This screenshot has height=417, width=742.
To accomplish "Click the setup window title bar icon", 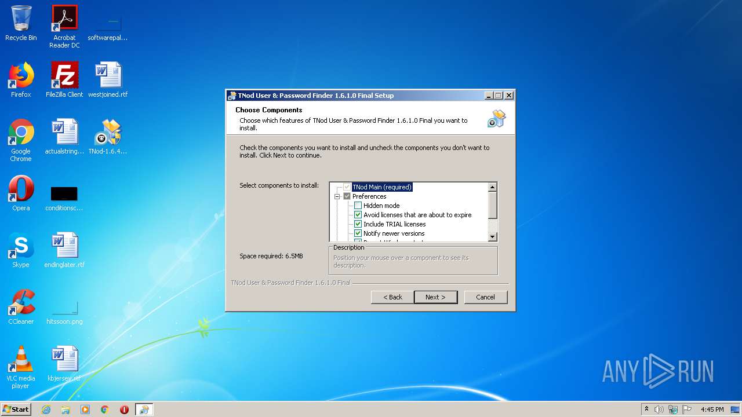I will (x=232, y=96).
